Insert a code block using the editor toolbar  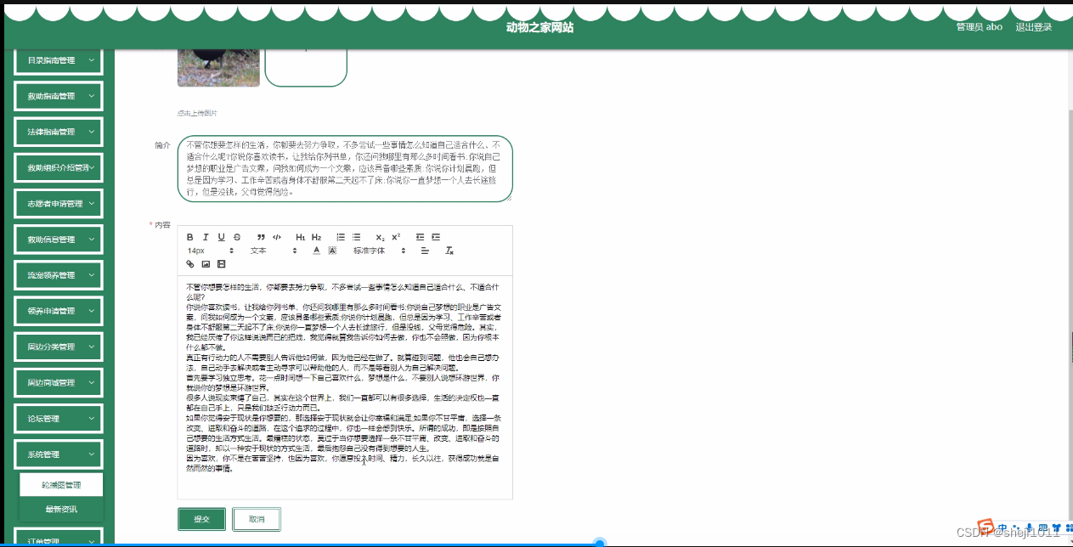coord(276,237)
